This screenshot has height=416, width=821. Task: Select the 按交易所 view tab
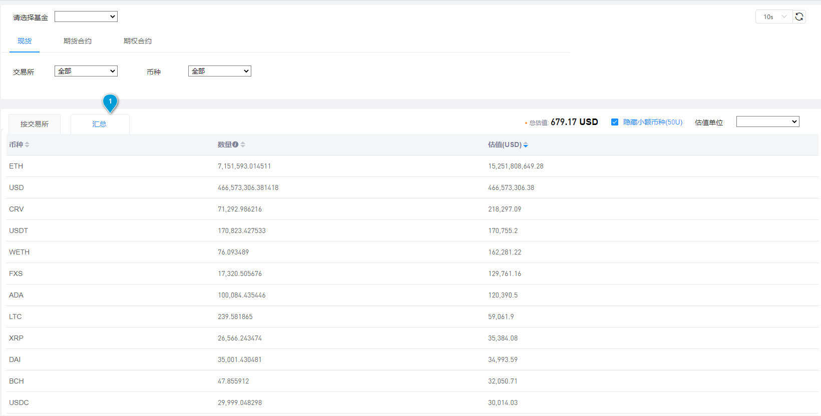click(x=35, y=124)
